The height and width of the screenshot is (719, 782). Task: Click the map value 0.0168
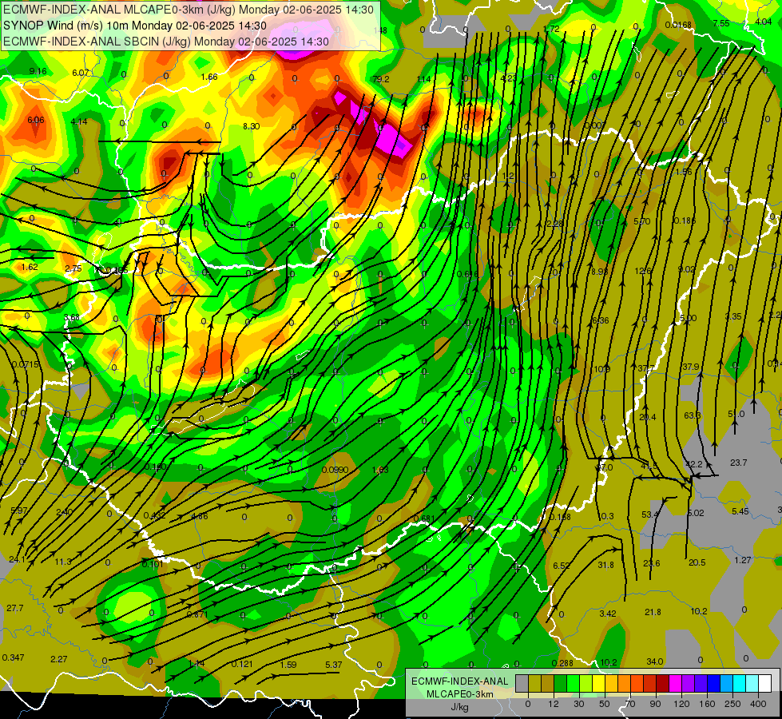coord(678,25)
